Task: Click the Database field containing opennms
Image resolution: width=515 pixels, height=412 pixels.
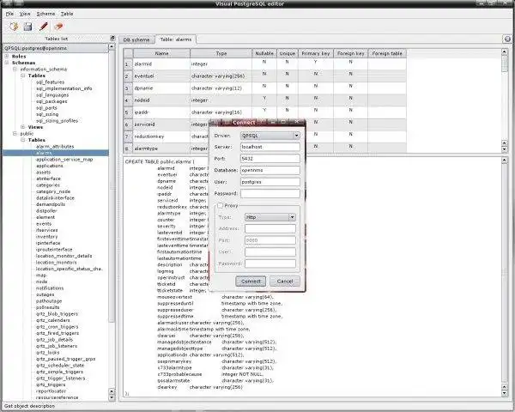Action: 270,170
